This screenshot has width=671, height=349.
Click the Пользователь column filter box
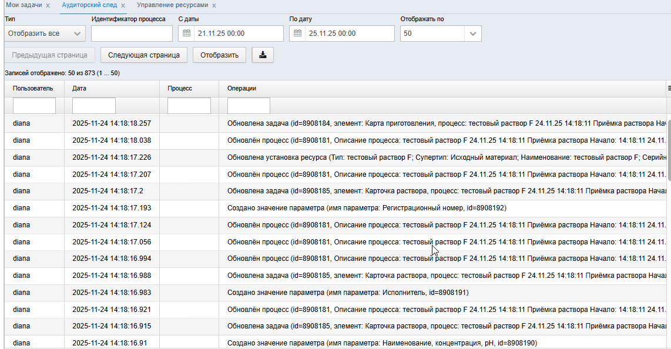[x=34, y=106]
